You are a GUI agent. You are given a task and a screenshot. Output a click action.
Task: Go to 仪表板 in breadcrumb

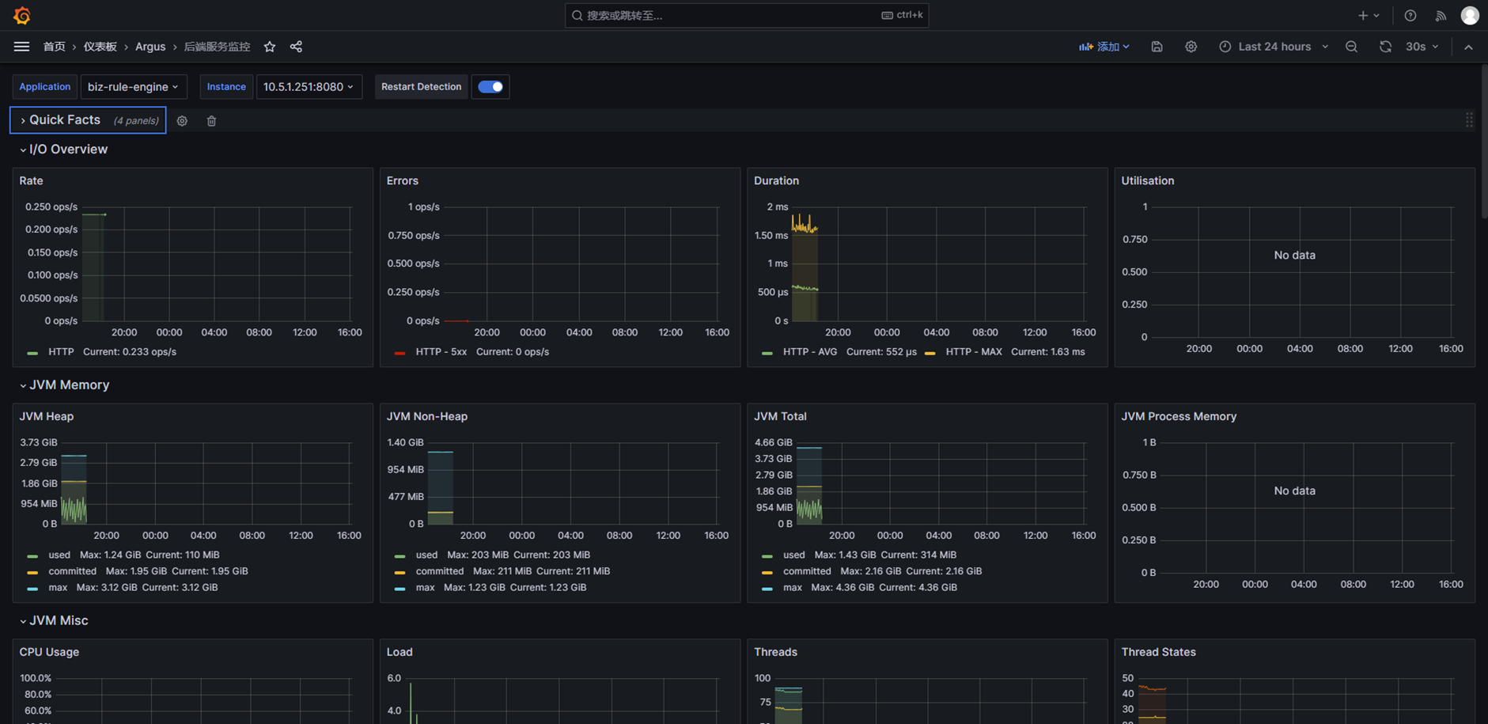(100, 47)
